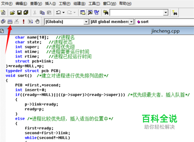Click the line 'PCB *first,*second;'
The height and width of the screenshot is (142, 194).
tap(38, 85)
